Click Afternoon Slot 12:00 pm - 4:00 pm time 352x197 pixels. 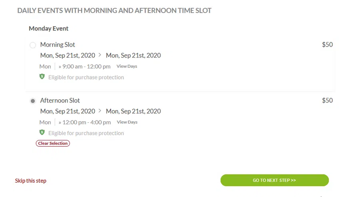[87, 122]
